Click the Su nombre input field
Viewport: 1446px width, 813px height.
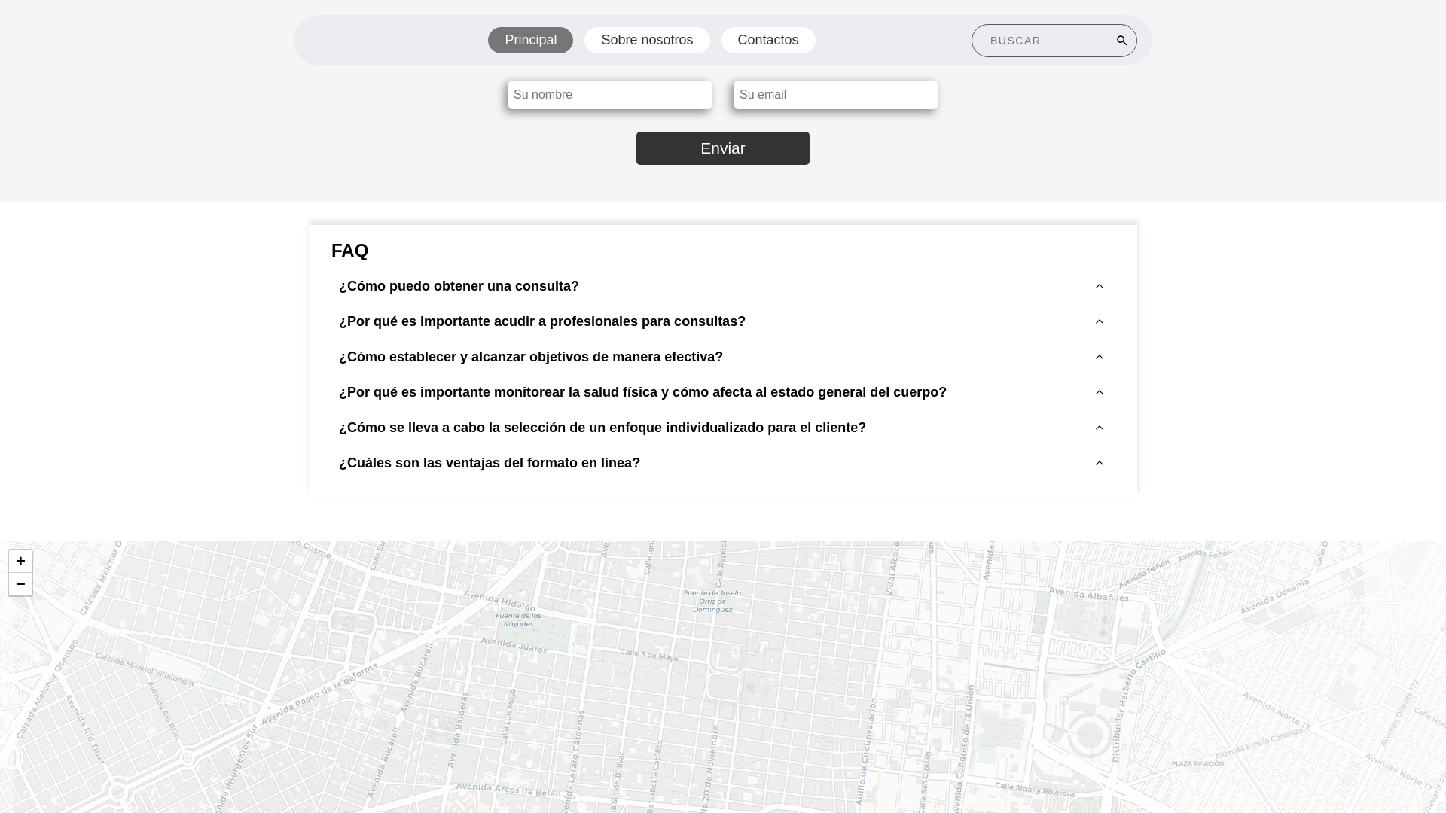pos(610,95)
